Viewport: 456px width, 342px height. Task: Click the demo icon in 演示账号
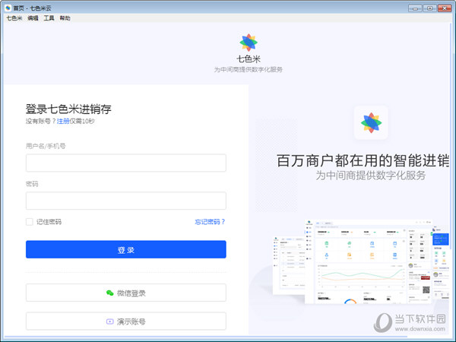pos(110,321)
